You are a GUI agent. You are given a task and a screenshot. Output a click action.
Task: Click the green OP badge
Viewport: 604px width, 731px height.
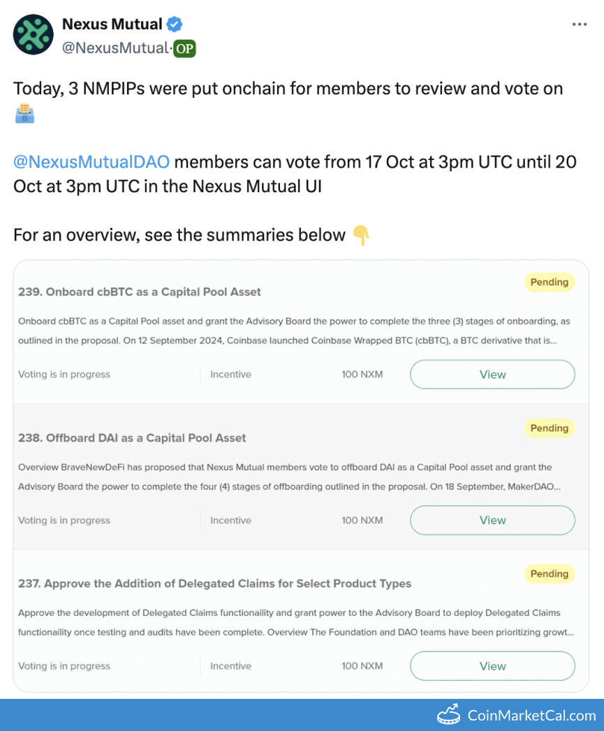184,48
